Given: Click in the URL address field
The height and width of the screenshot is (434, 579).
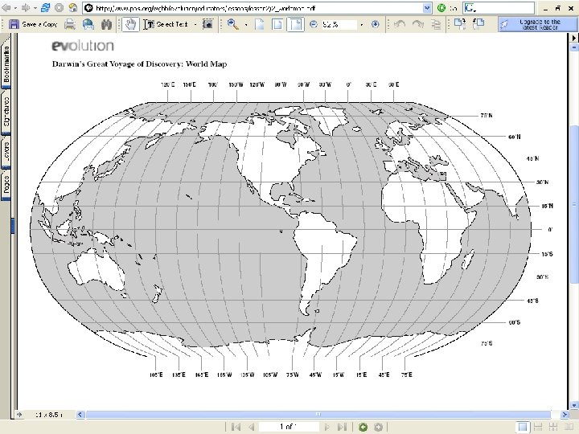Looking at the screenshot, I should tap(258, 8).
